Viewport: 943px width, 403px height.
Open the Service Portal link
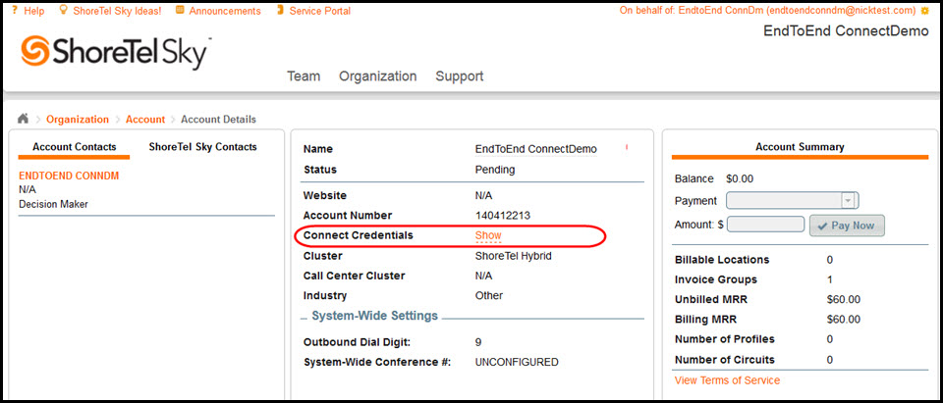(320, 11)
